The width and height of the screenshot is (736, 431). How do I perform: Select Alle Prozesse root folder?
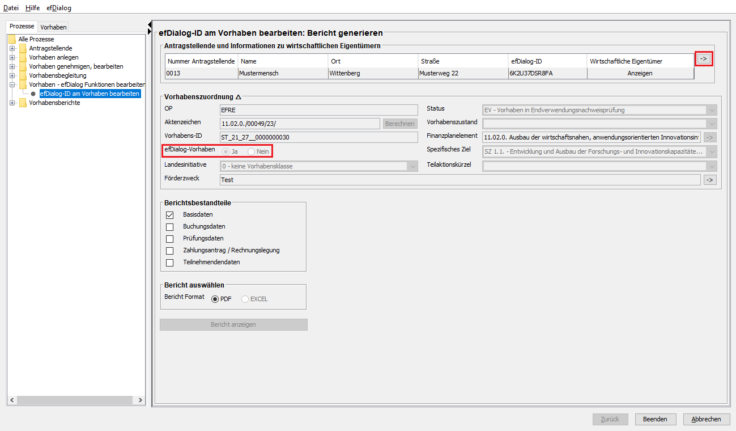pyautogui.click(x=36, y=39)
